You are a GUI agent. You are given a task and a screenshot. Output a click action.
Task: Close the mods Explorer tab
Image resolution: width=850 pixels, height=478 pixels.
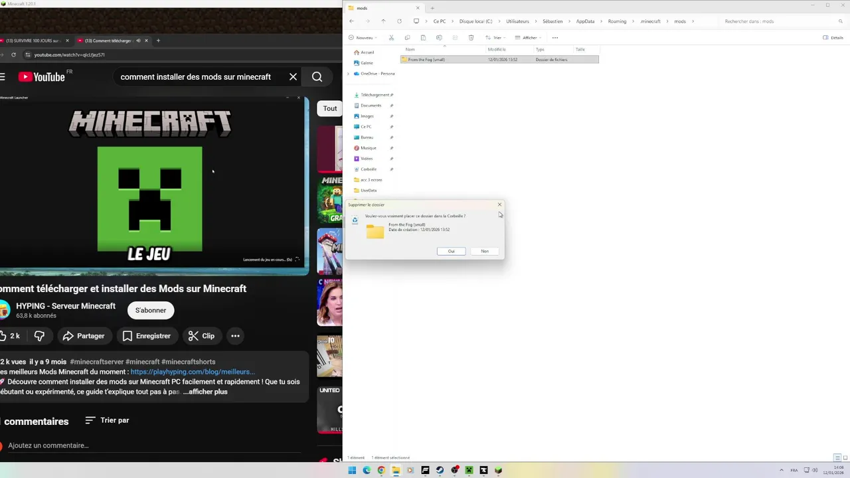pyautogui.click(x=418, y=8)
